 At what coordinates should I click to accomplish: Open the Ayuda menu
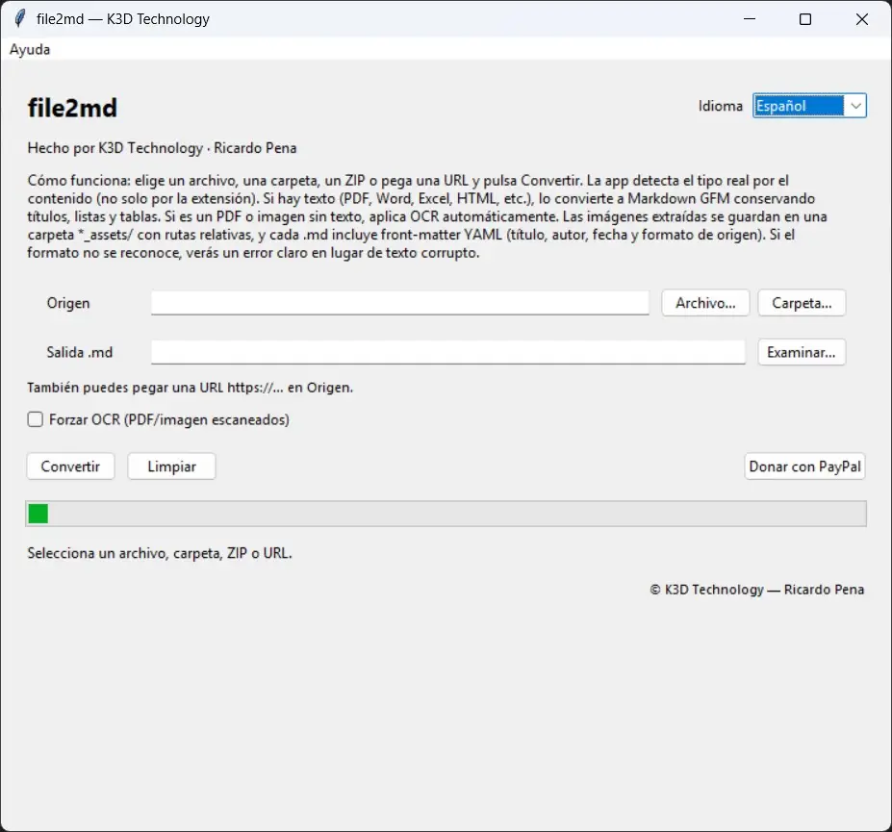30,49
